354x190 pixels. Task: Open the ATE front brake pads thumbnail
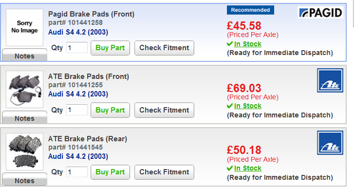(25, 89)
